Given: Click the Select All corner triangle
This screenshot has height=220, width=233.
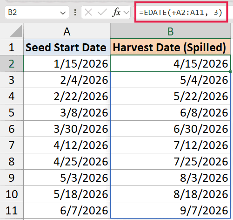Looking at the screenshot, I should tap(15, 31).
